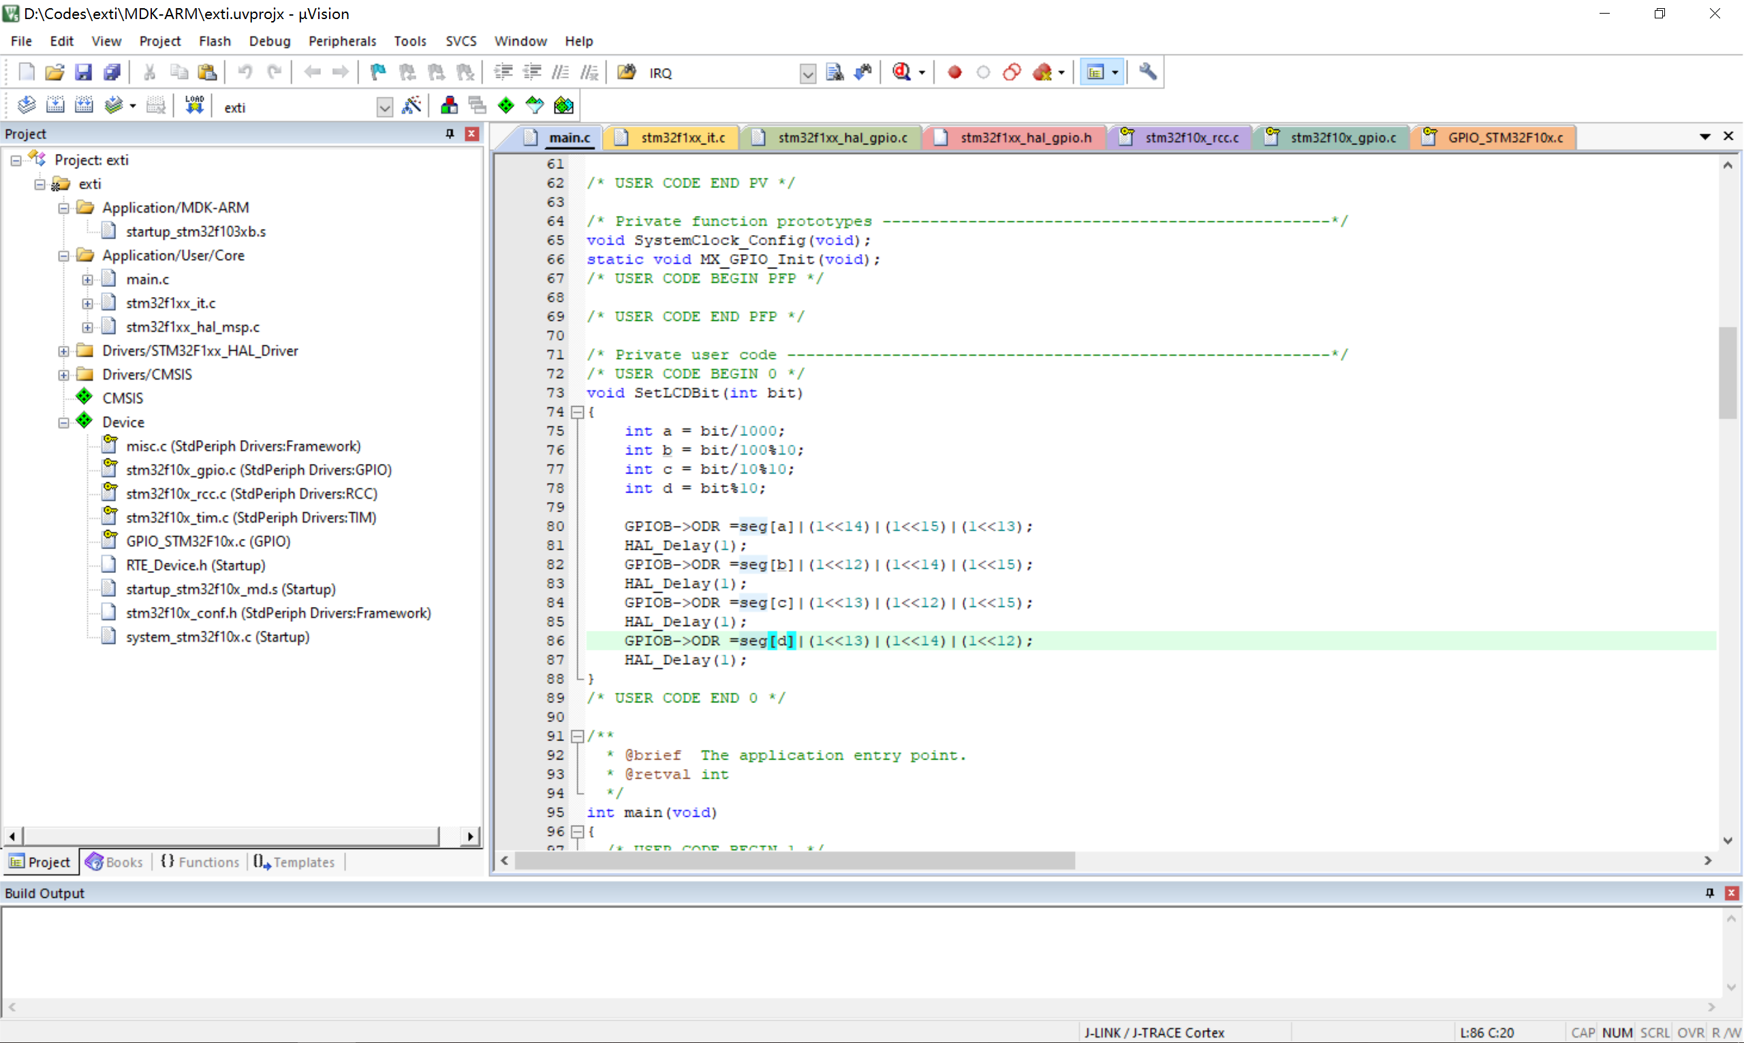Start debug session magnifier icon
Image resolution: width=1744 pixels, height=1043 pixels.
click(901, 72)
